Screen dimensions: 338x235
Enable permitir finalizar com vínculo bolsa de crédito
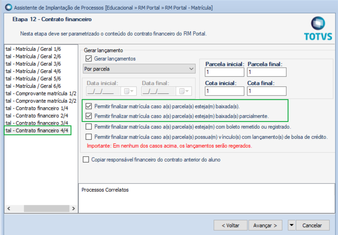click(x=88, y=137)
